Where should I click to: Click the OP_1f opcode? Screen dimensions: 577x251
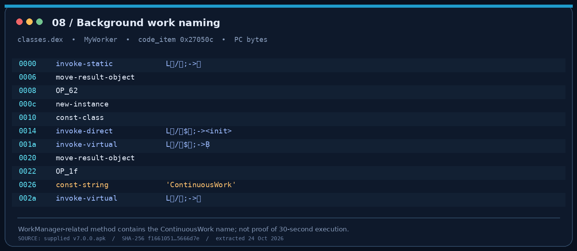pyautogui.click(x=67, y=171)
